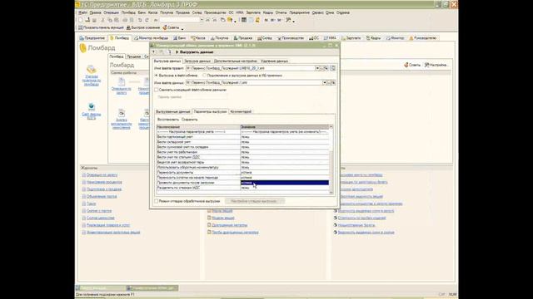Click the Redo toolbar icon
The width and height of the screenshot is (533, 299).
[x=147, y=20]
